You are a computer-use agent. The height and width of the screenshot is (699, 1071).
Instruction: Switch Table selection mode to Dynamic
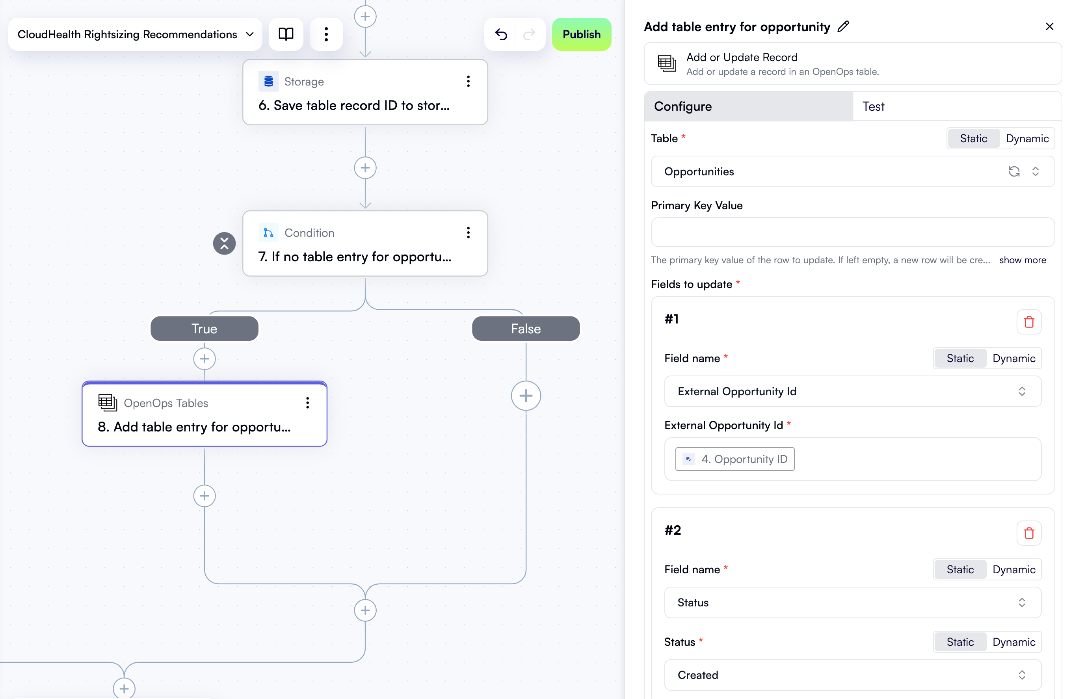tap(1027, 138)
